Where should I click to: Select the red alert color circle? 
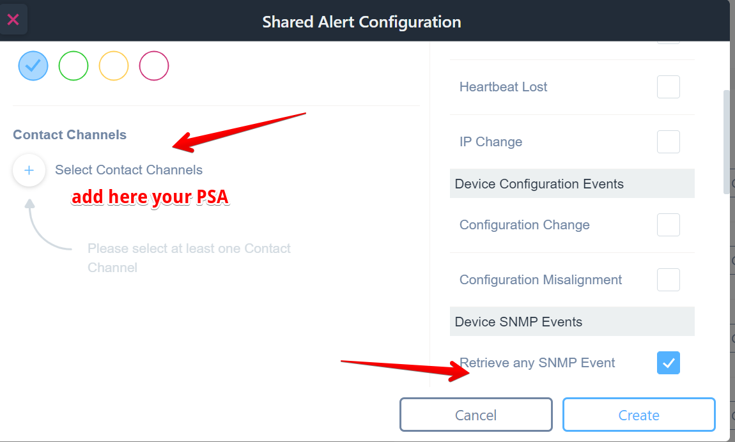[x=154, y=66]
